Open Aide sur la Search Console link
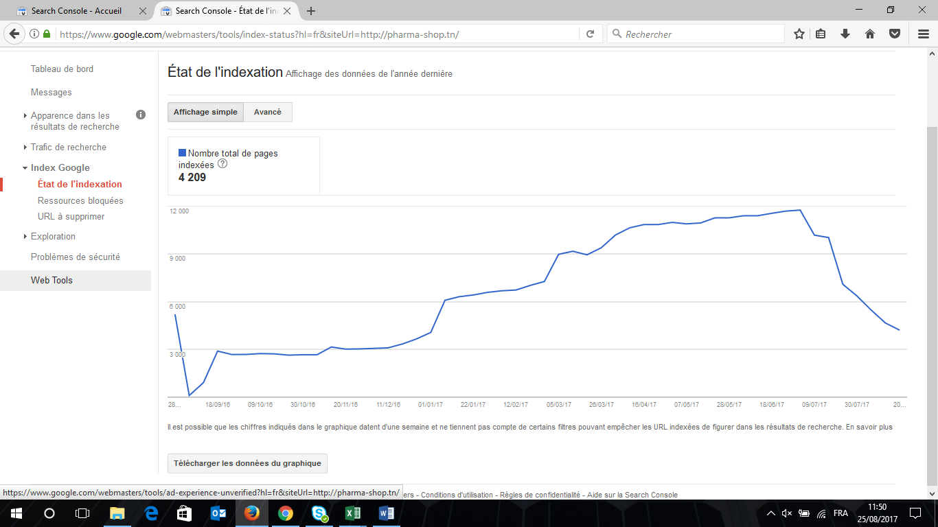938x527 pixels. tap(632, 495)
